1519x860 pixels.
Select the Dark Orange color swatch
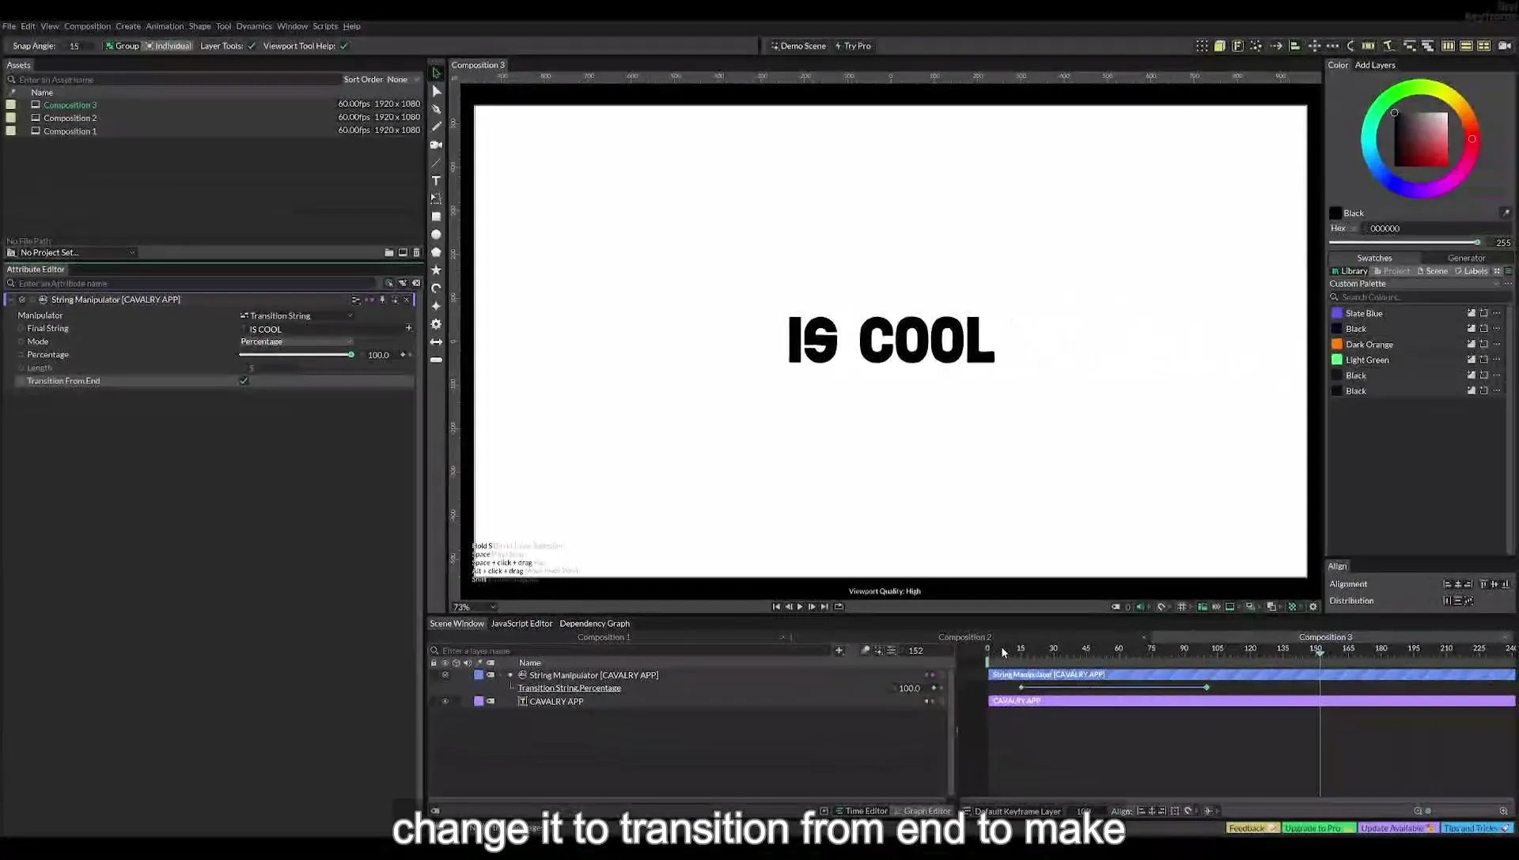point(1337,345)
